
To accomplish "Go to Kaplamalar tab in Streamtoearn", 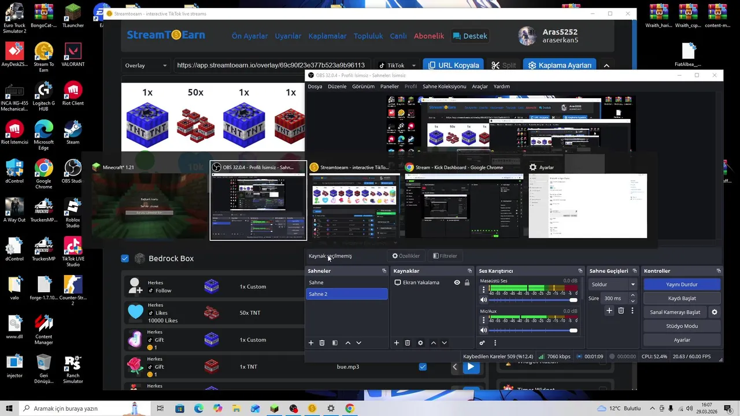I will (x=327, y=36).
